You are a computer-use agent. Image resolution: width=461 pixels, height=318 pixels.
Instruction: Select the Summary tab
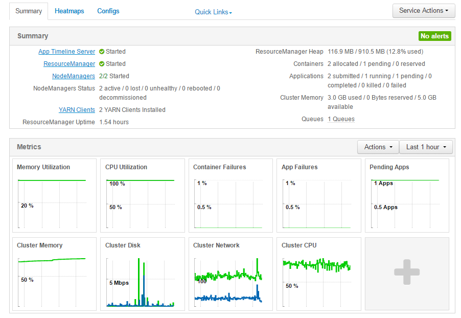29,10
